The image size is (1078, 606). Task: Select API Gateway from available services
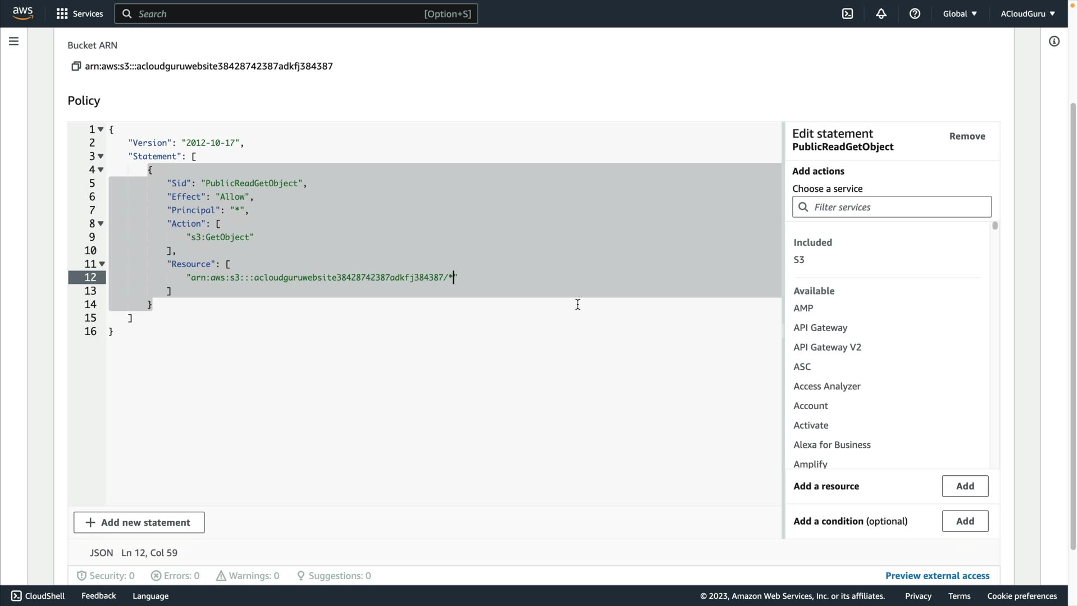coord(820,328)
